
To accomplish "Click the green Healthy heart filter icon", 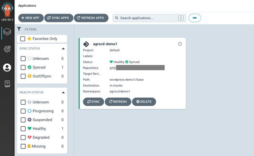I will (x=30, y=128).
